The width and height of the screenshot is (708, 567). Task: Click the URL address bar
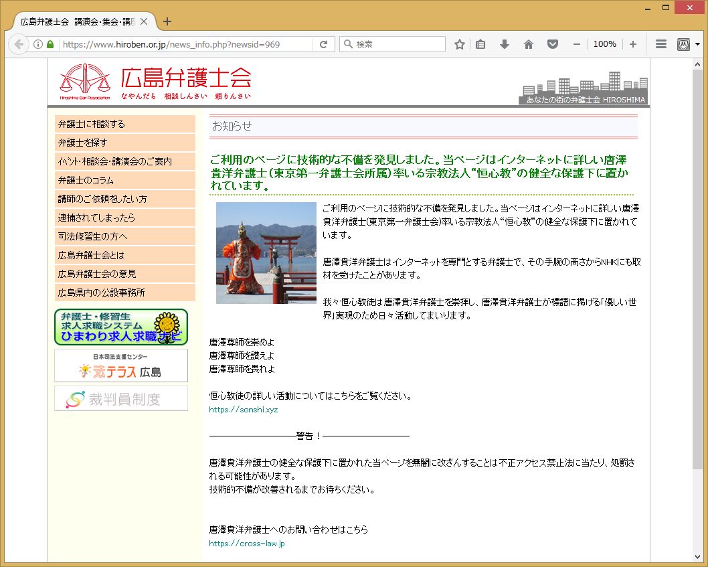click(186, 44)
